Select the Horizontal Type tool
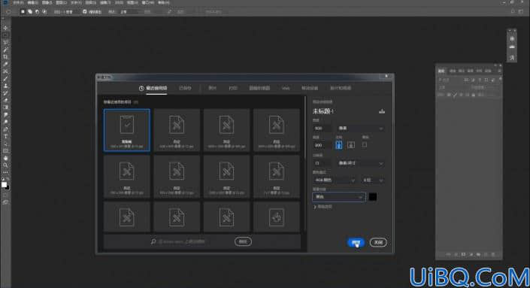 click(5, 137)
